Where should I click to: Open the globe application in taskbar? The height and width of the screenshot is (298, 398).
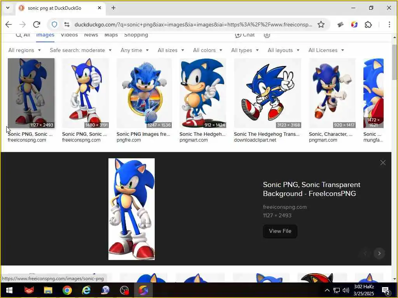pos(105,290)
